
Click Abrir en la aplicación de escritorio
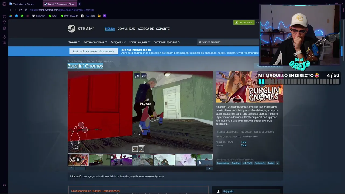tap(93, 51)
